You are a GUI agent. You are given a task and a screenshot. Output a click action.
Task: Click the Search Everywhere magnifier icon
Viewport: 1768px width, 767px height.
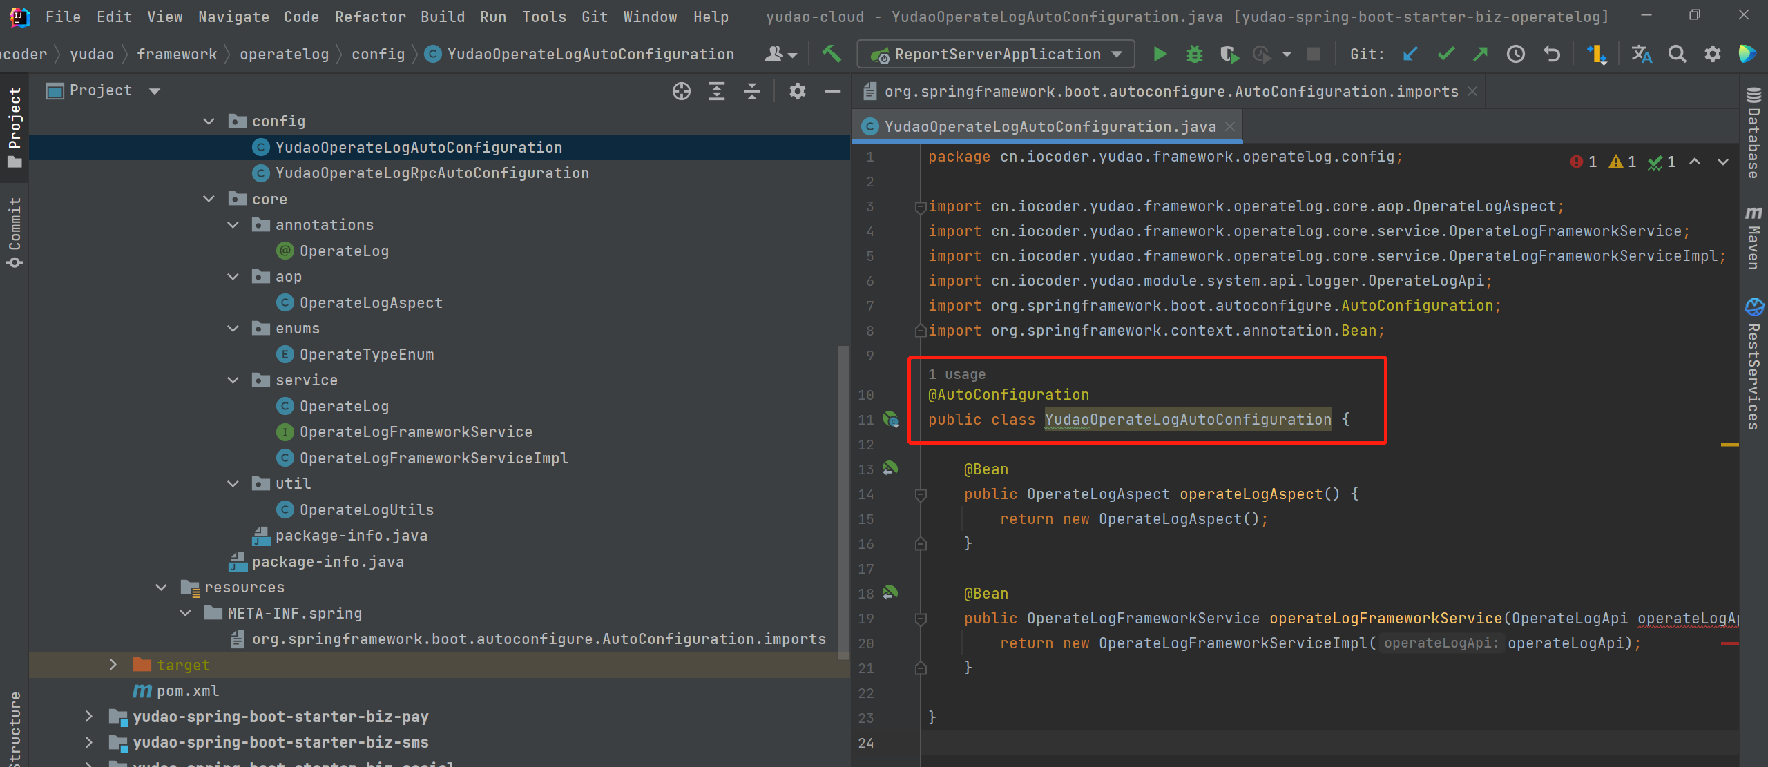tap(1677, 54)
